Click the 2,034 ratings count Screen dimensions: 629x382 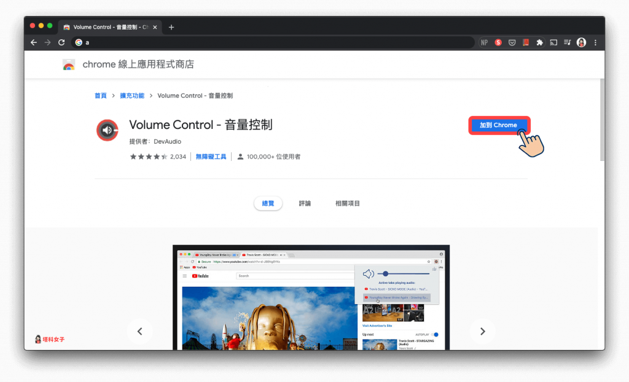click(x=178, y=157)
